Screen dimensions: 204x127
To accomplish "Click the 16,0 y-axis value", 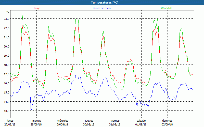I will click(7, 83).
